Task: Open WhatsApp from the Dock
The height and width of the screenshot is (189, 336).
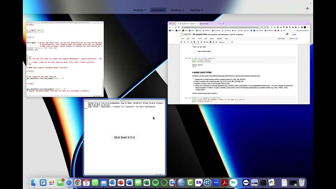Action: 95,183
